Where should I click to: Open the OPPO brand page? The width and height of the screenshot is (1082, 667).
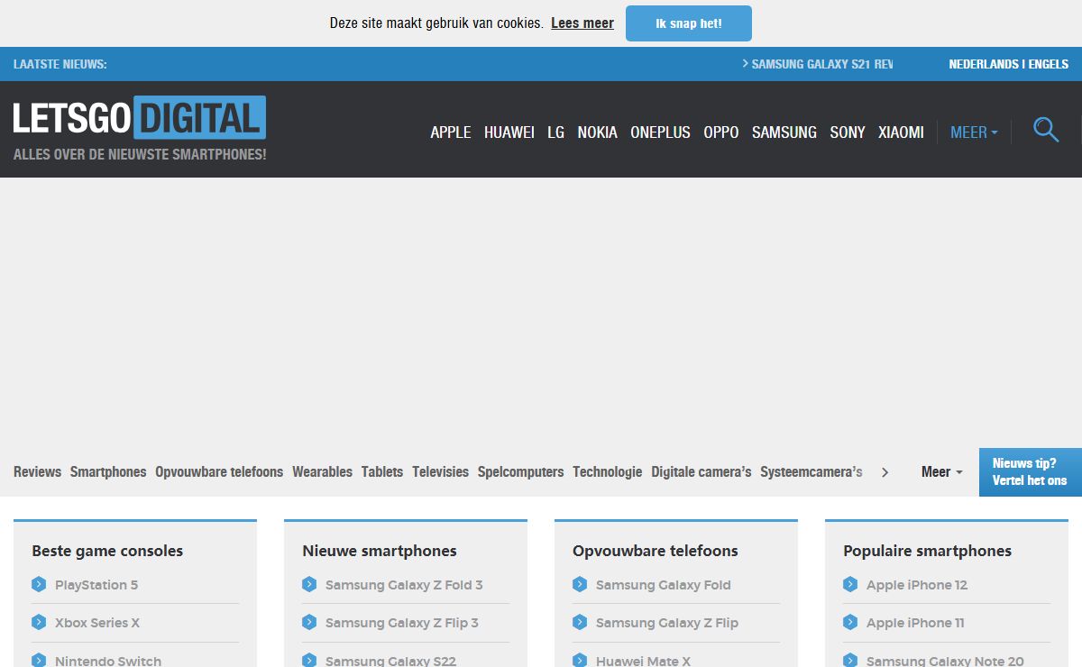pyautogui.click(x=721, y=132)
